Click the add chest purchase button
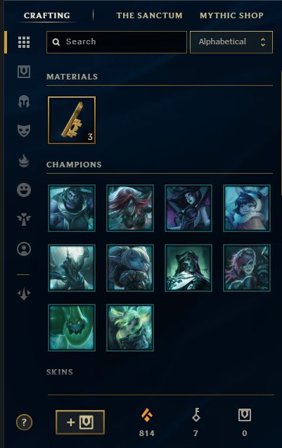 (x=80, y=422)
